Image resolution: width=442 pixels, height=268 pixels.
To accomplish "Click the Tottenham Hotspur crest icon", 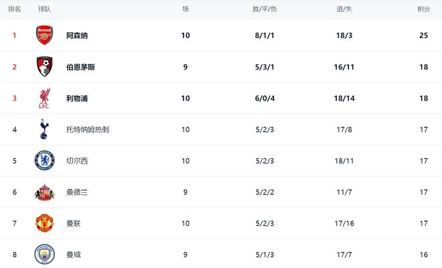I will [x=45, y=129].
